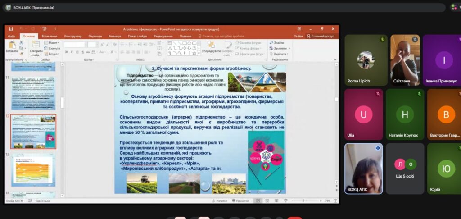Click the large Вставити paste icon
Image resolution: width=461 pixels, height=219 pixels.
(12, 45)
